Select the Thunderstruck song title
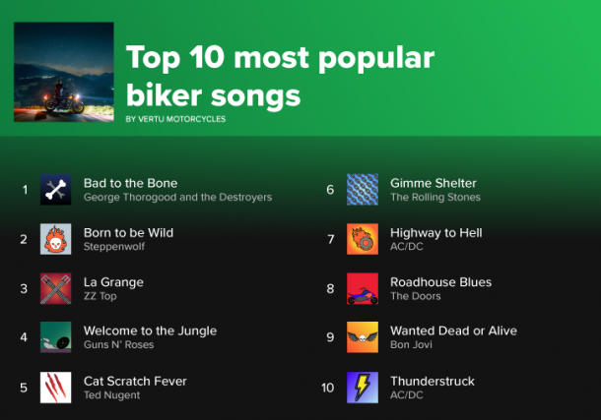This screenshot has width=601, height=420. [432, 381]
